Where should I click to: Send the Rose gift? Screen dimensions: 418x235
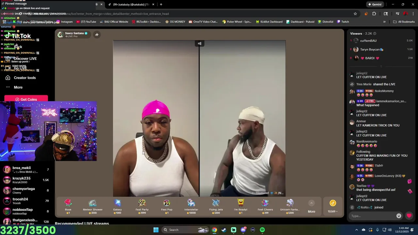pyautogui.click(x=68, y=206)
